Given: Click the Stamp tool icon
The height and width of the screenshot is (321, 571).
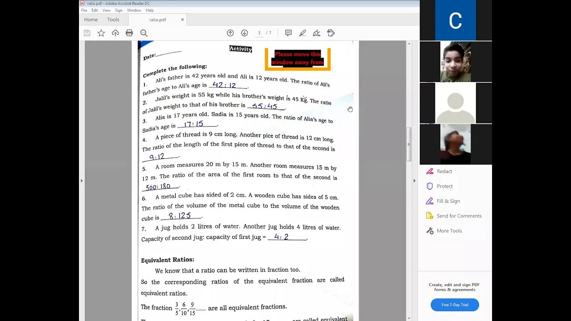Looking at the screenshot, I should coord(331,33).
